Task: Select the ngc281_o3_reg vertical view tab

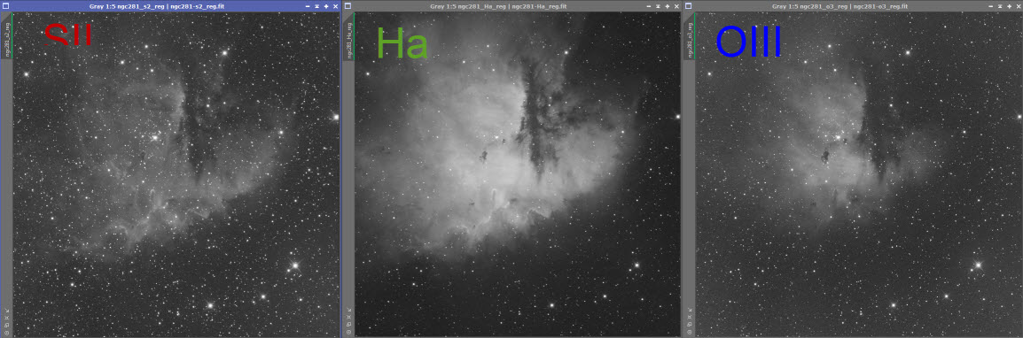Action: (x=690, y=36)
